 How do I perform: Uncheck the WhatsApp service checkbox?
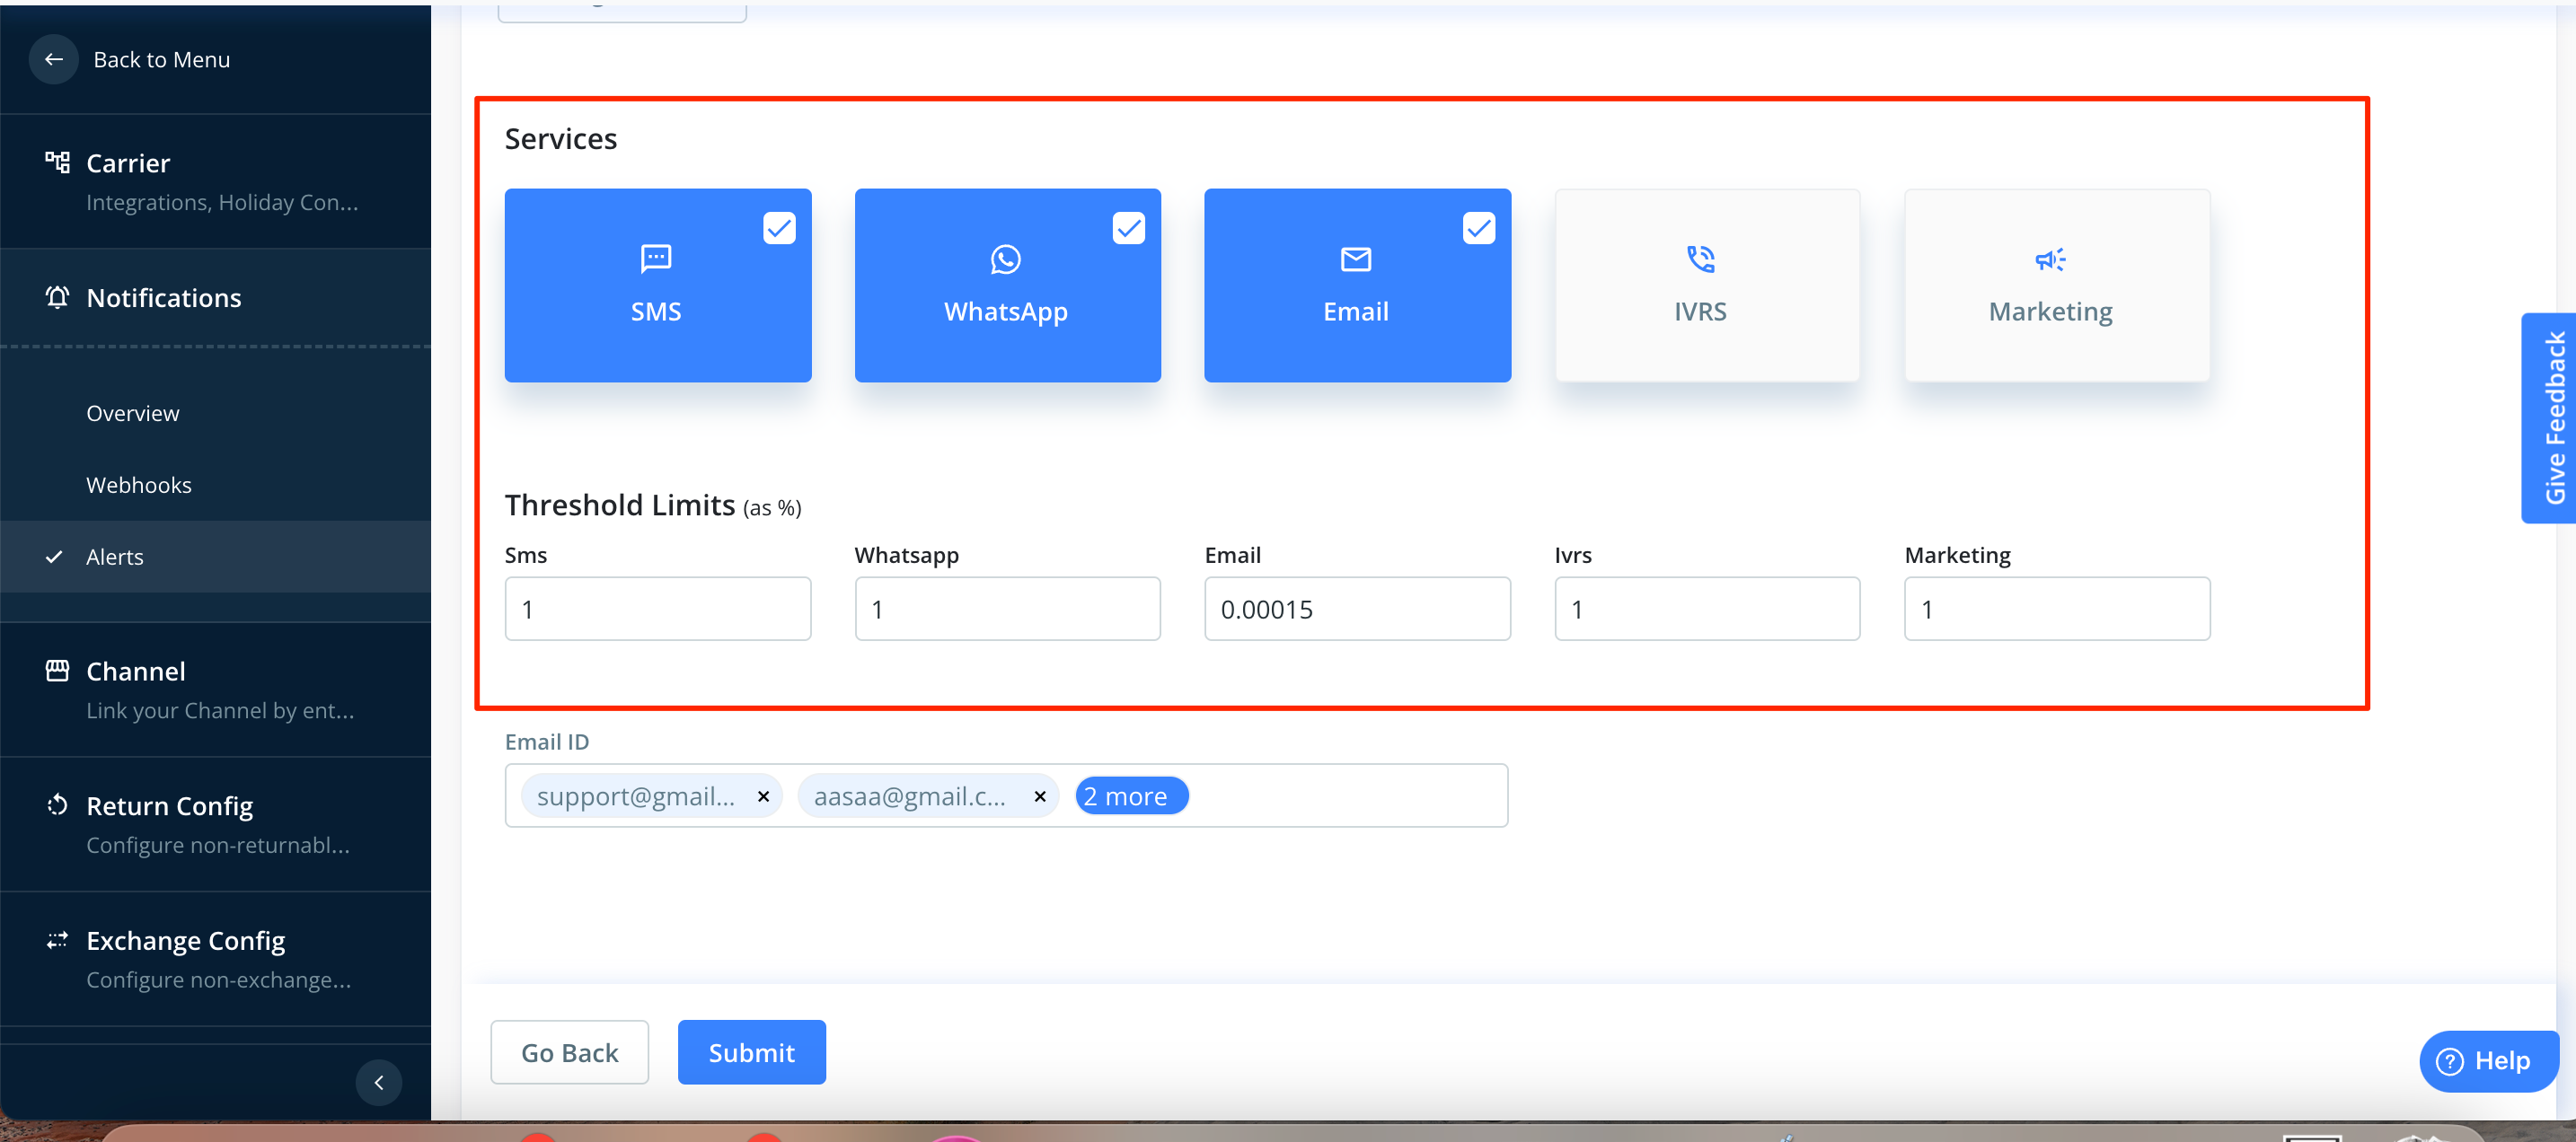(1128, 229)
